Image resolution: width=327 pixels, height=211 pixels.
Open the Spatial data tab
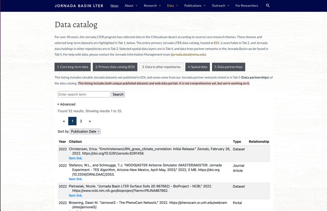pyautogui.click(x=197, y=67)
